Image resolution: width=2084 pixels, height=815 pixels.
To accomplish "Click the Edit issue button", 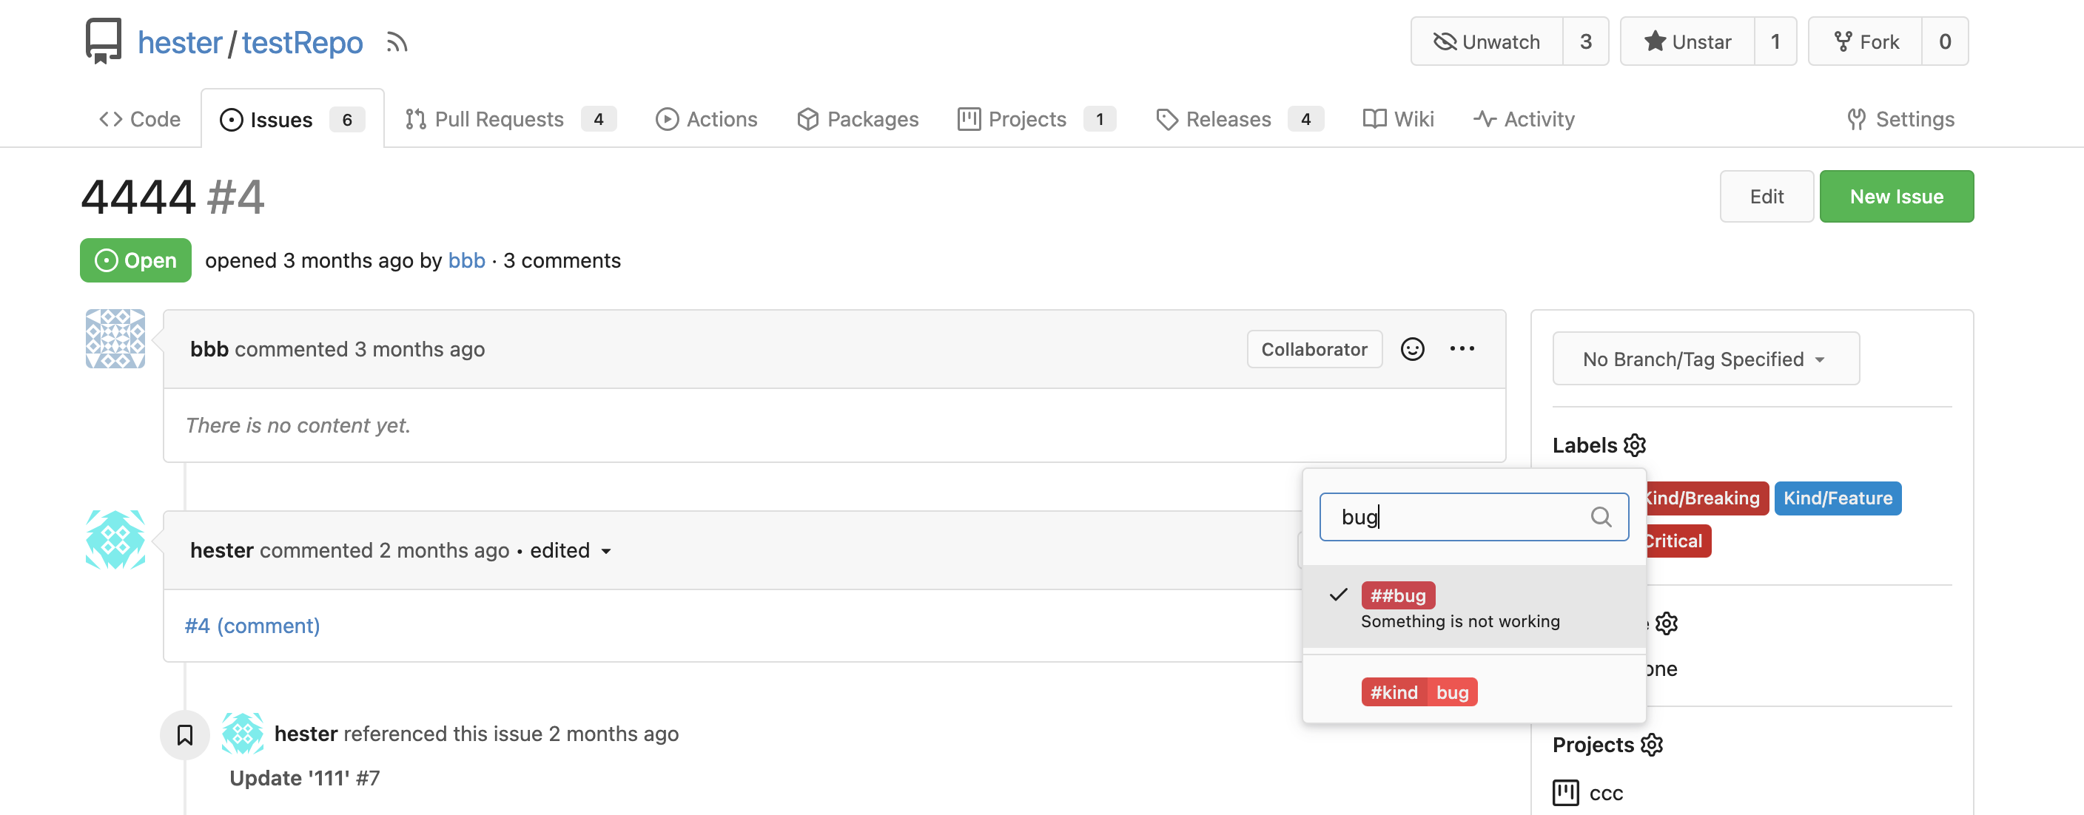I will [x=1768, y=195].
